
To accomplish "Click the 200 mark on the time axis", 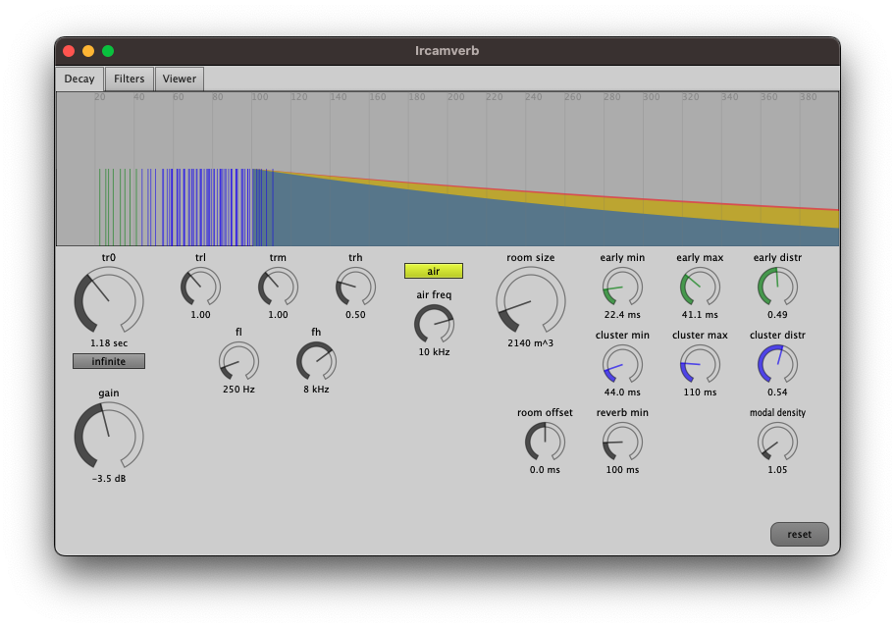I will pyautogui.click(x=455, y=97).
